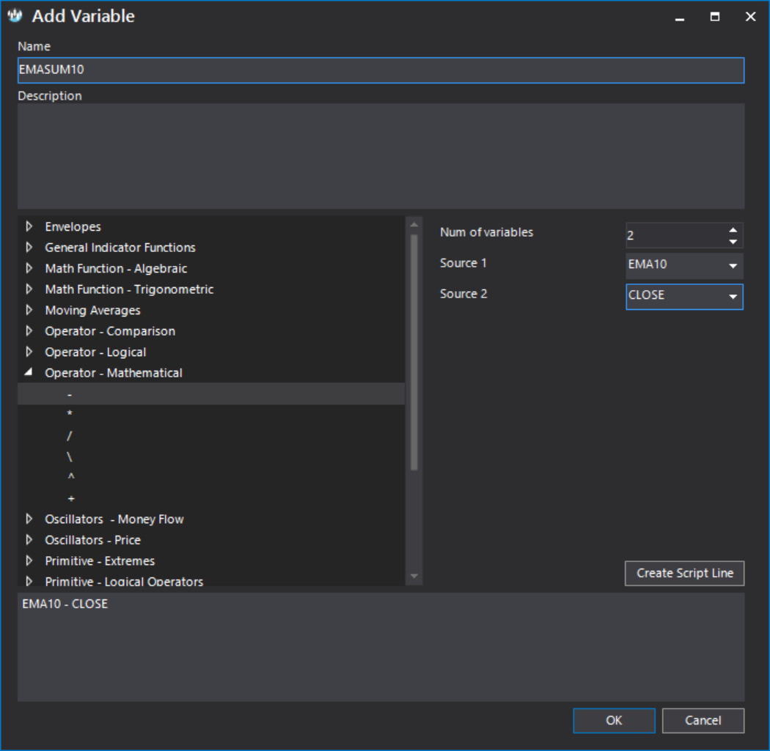Select the multiplication (*) operator
770x751 pixels.
pos(70,415)
